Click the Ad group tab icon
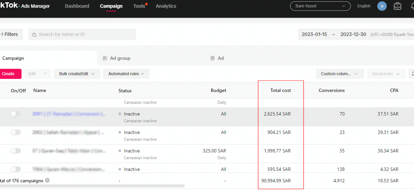The width and height of the screenshot is (414, 191). click(105, 58)
